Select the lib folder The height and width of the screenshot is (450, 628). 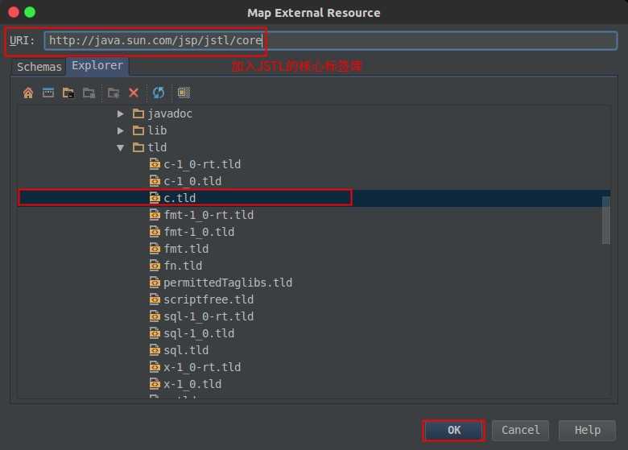pyautogui.click(x=157, y=130)
